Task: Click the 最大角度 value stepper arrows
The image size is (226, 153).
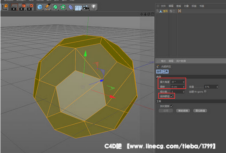Action: coord(183,82)
